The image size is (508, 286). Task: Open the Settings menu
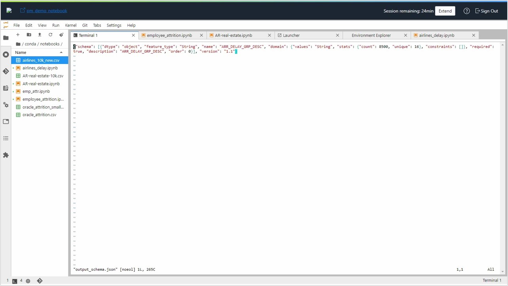(114, 25)
